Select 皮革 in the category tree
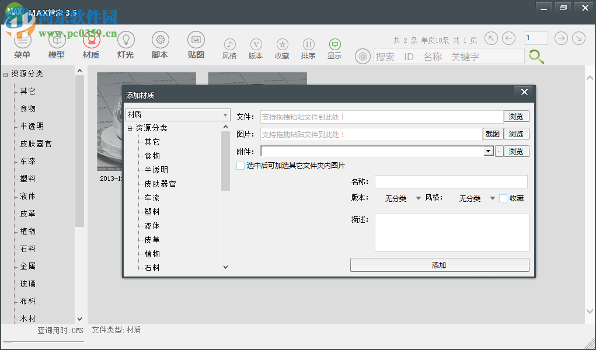596x350 pixels. [x=152, y=240]
